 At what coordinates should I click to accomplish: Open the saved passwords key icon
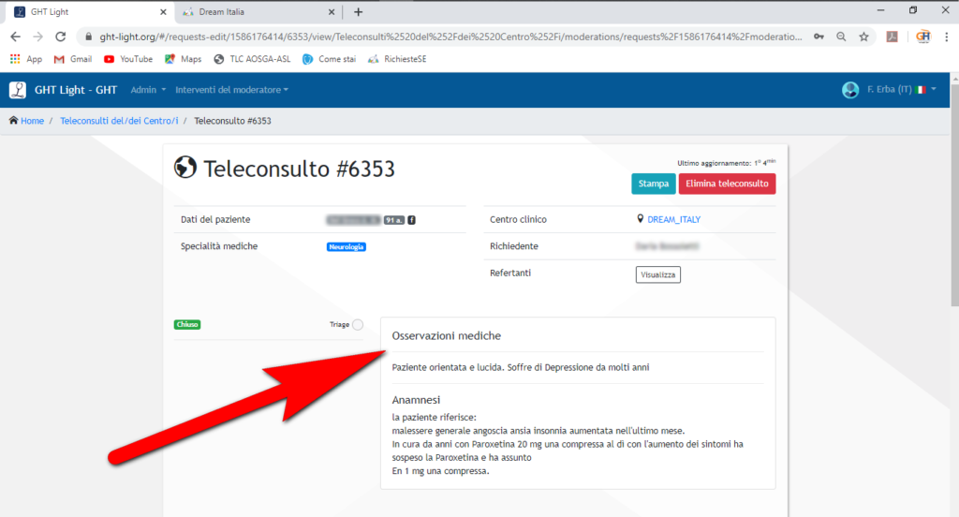pos(819,37)
